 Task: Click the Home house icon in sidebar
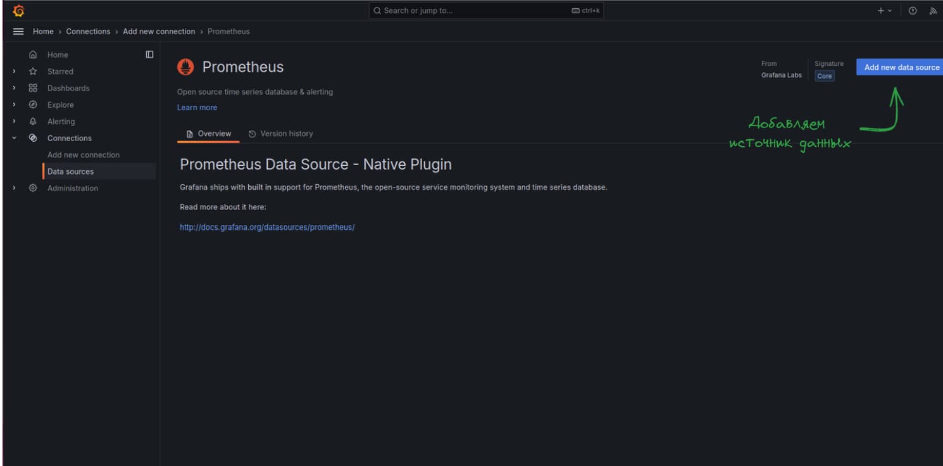[x=33, y=55]
